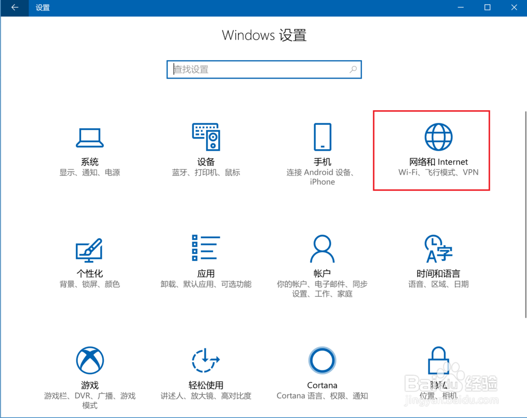Click the 查找设置 search field
The width and height of the screenshot is (527, 418).
pyautogui.click(x=264, y=69)
